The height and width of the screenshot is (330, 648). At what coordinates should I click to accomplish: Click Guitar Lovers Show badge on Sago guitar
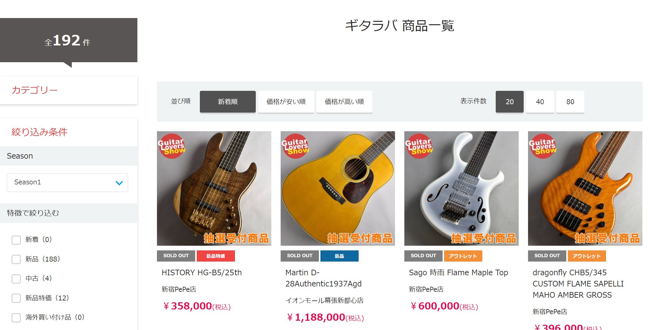pyautogui.click(x=419, y=146)
